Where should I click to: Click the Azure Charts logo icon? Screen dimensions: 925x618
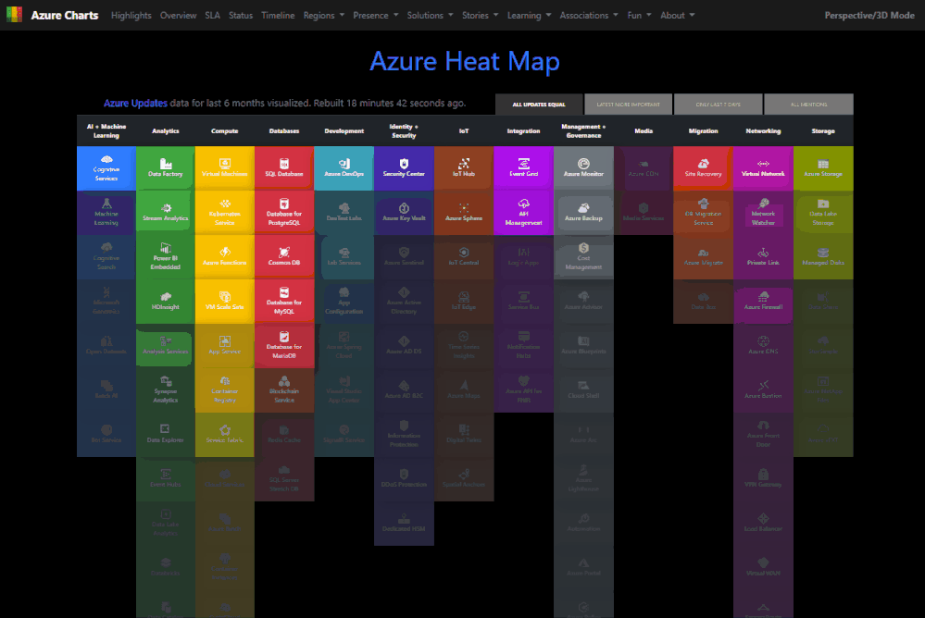click(14, 15)
